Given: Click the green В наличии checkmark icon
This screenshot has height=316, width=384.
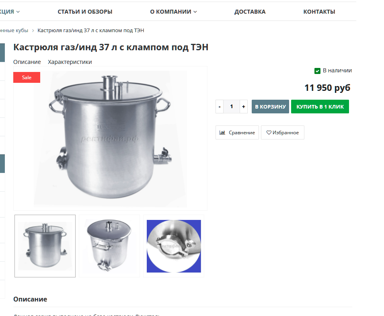Looking at the screenshot, I should coord(317,71).
